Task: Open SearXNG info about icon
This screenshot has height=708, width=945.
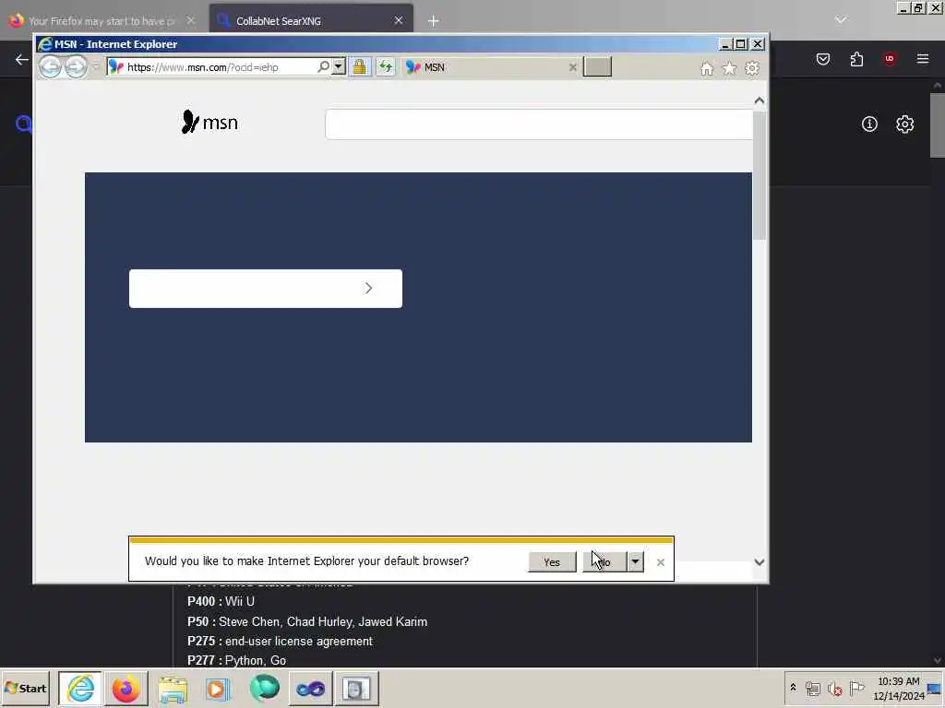Action: [869, 124]
